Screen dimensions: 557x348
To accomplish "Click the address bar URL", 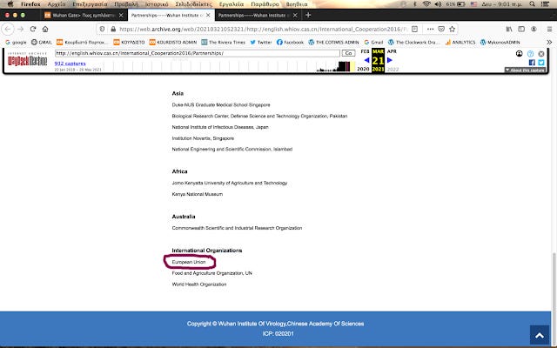I will click(x=263, y=29).
